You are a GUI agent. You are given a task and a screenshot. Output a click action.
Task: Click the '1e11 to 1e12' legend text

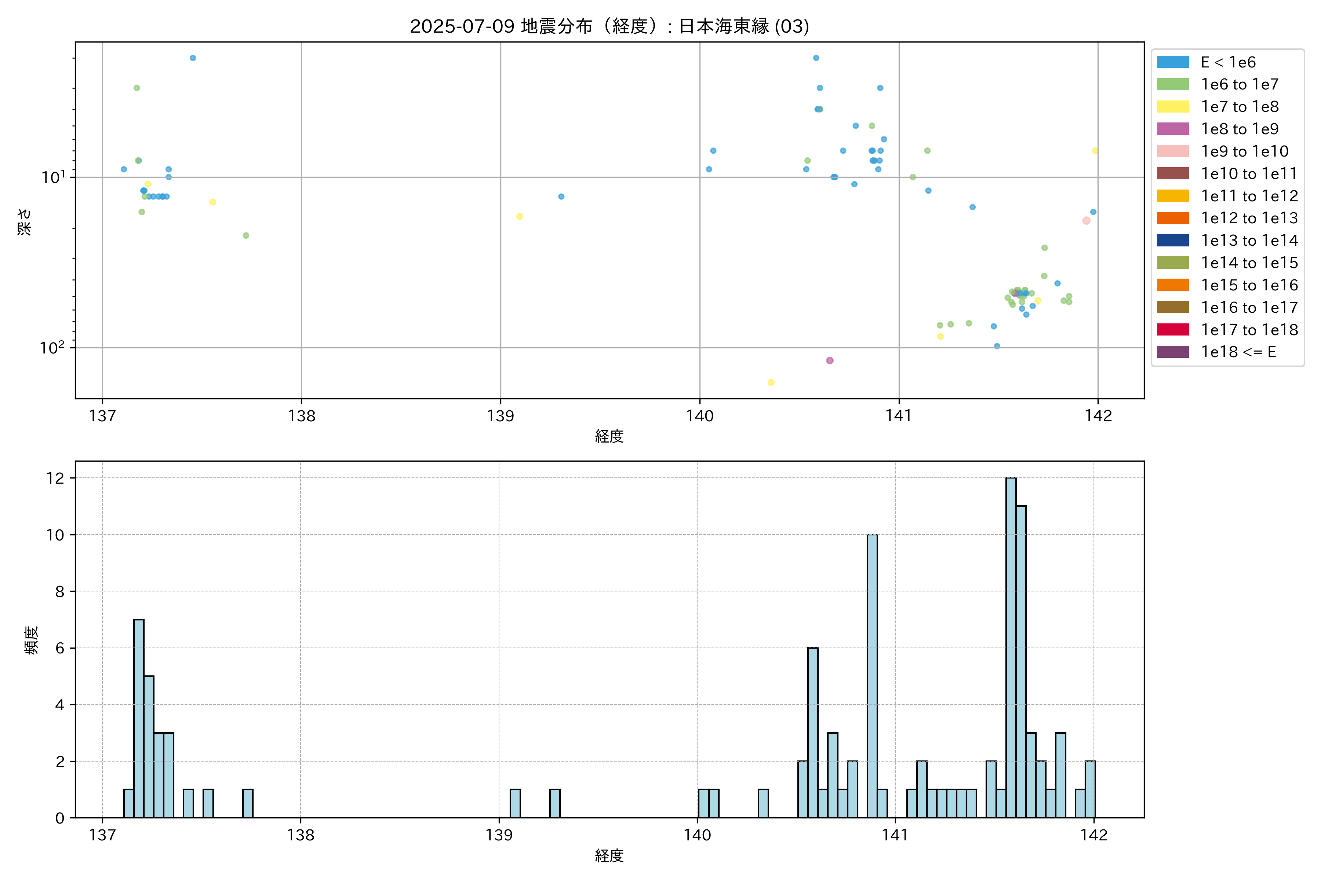tap(1249, 196)
